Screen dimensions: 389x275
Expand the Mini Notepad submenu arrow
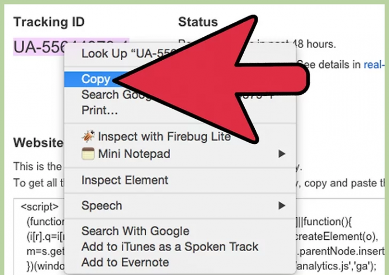coord(282,154)
